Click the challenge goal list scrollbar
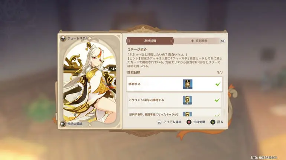Image resolution: width=286 pixels, height=160 pixels. click(224, 112)
